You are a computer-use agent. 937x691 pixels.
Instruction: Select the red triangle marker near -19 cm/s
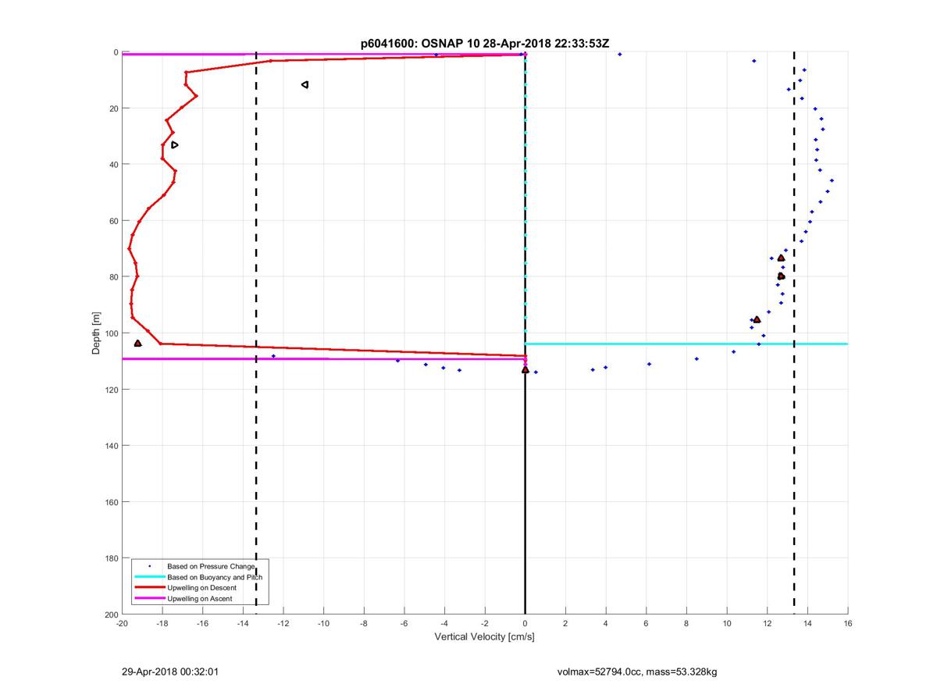[x=138, y=343]
